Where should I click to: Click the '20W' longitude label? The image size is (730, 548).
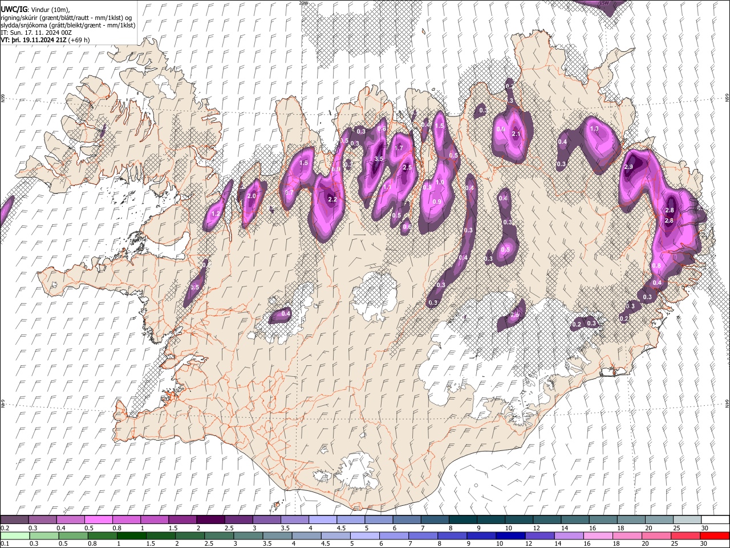303,3
